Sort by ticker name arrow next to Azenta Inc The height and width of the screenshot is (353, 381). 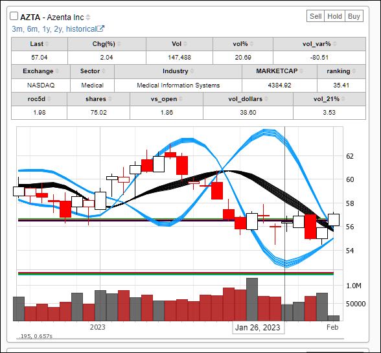88,17
